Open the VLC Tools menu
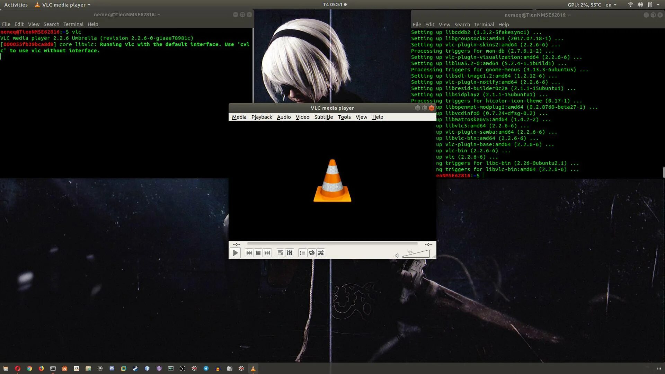This screenshot has width=665, height=374. 344,117
